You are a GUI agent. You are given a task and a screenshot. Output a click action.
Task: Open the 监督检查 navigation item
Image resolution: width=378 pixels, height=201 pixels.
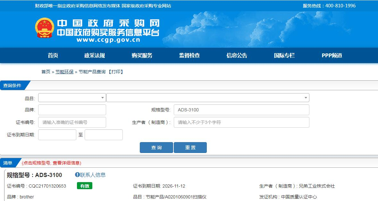(x=189, y=55)
